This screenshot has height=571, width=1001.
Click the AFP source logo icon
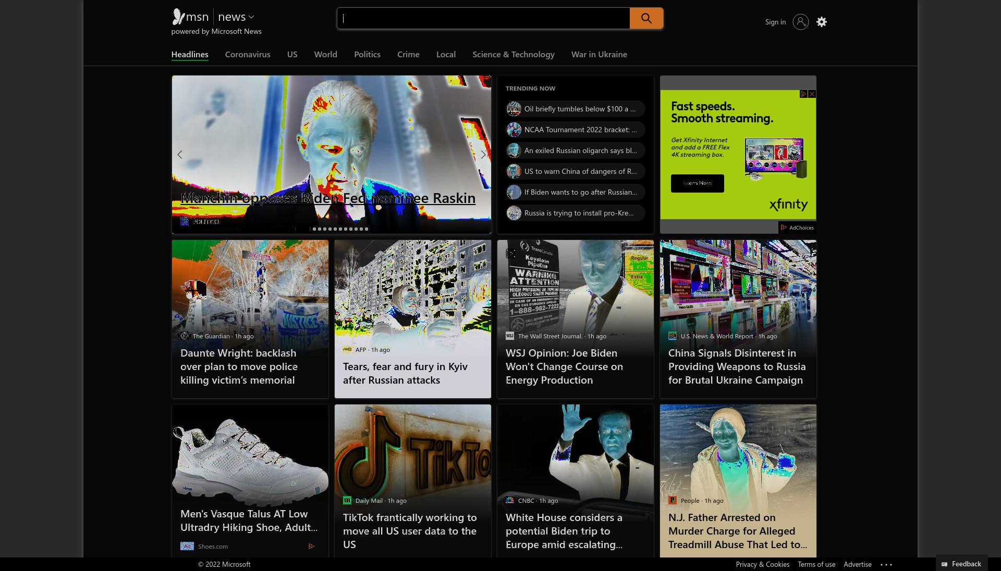tap(347, 350)
